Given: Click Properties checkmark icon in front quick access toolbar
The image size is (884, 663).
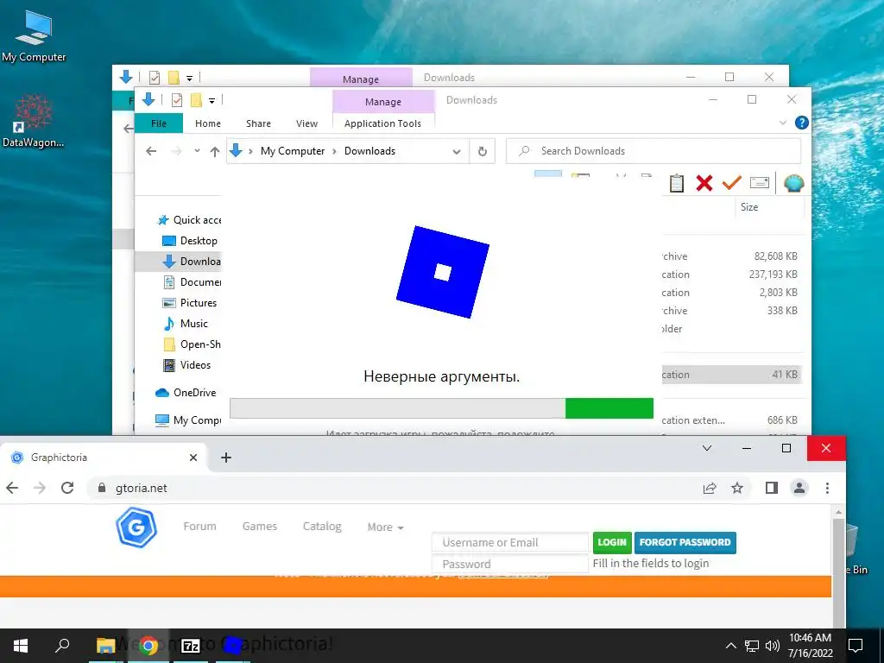Looking at the screenshot, I should [176, 100].
